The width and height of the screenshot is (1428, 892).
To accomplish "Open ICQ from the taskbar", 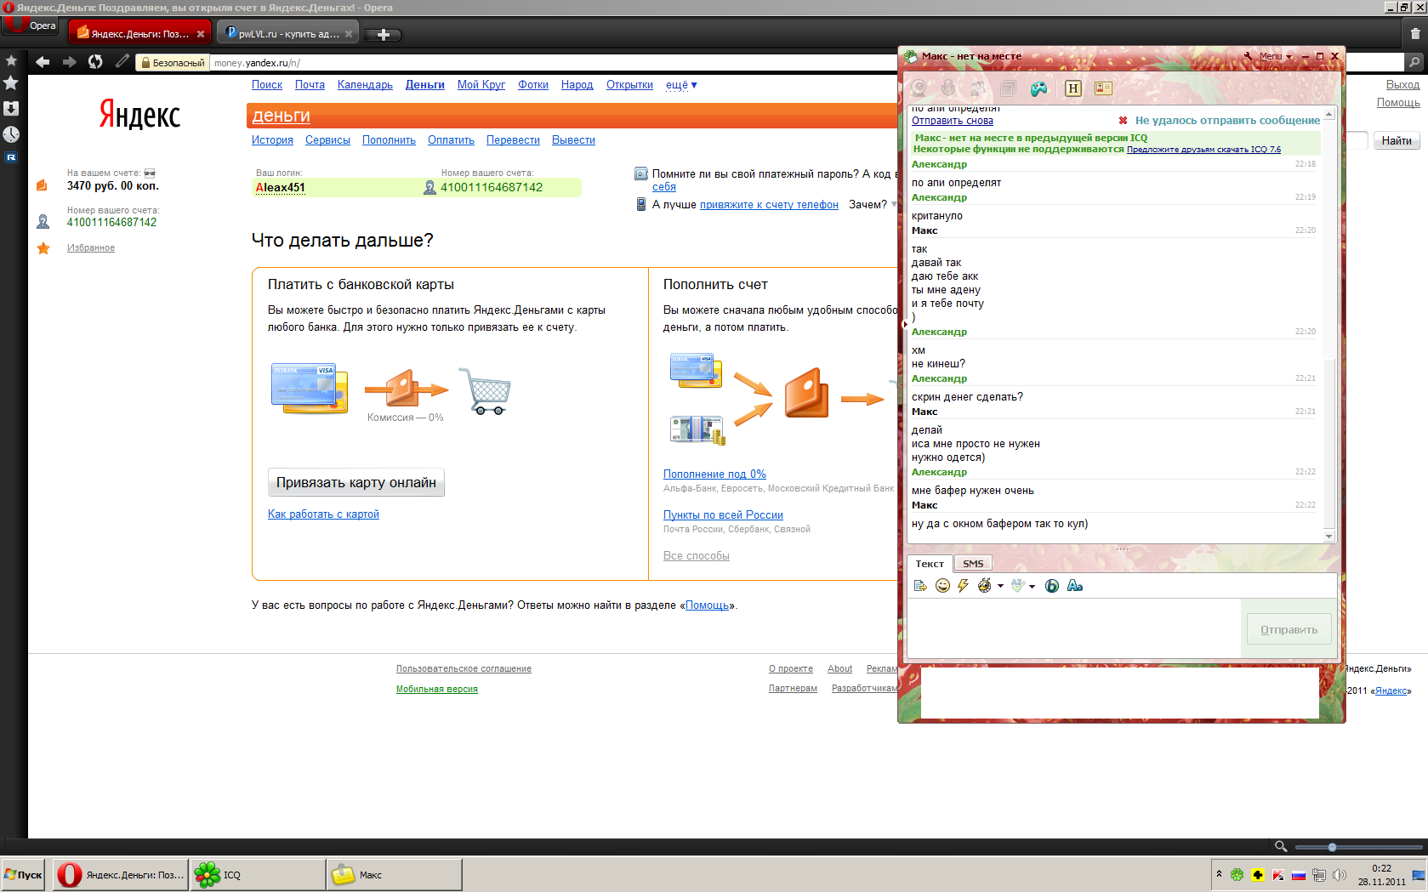I will (x=258, y=874).
